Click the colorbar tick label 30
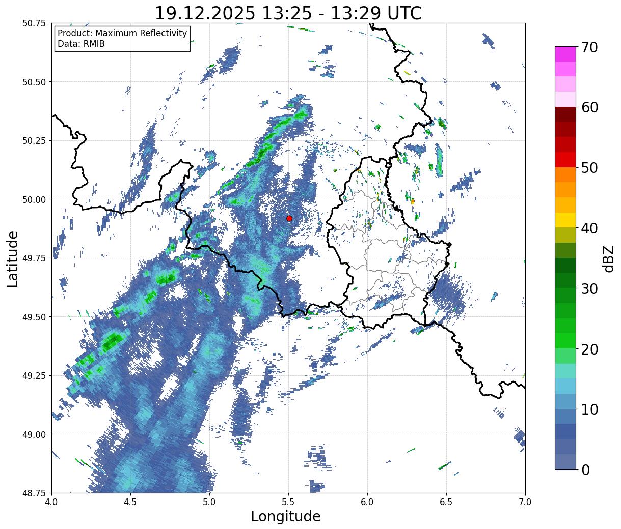The width and height of the screenshot is (621, 529). 589,288
